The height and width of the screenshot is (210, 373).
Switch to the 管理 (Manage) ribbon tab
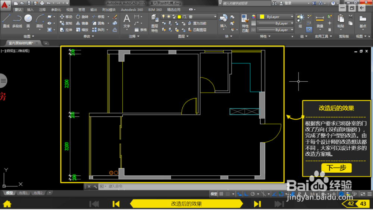click(x=82, y=10)
